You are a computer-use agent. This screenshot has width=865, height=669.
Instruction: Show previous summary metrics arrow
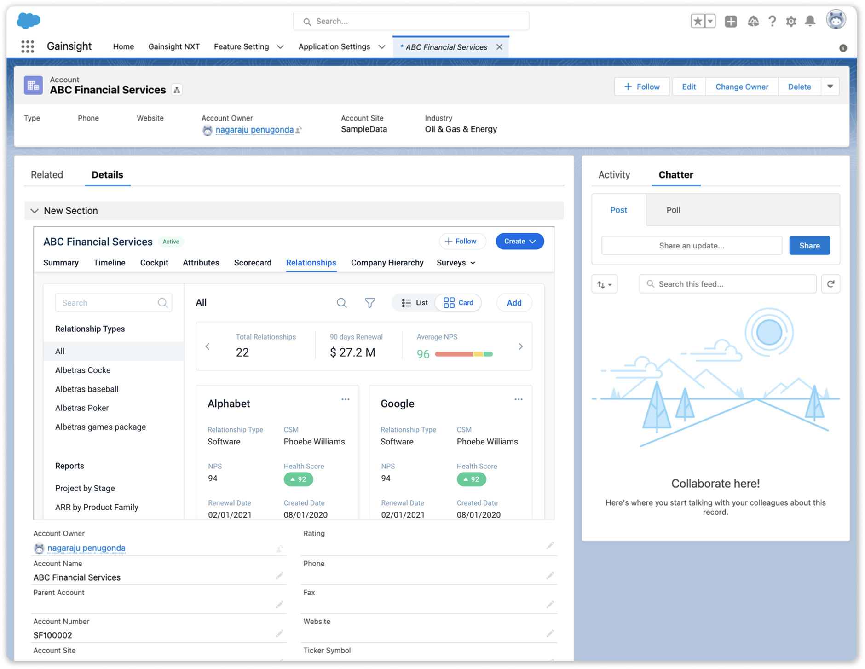(208, 346)
